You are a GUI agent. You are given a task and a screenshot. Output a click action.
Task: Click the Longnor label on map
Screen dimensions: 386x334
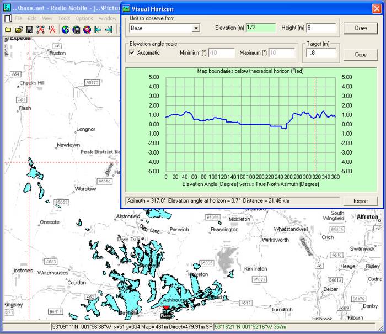pyautogui.click(x=85, y=129)
